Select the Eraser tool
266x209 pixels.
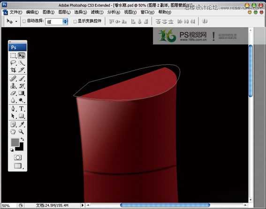click(13, 93)
